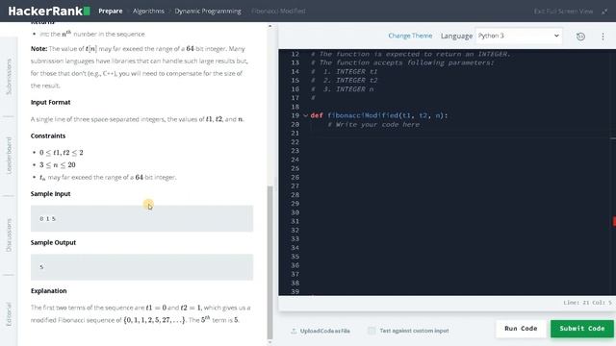Click the Explanation heading
This screenshot has width=616, height=346.
(48, 291)
